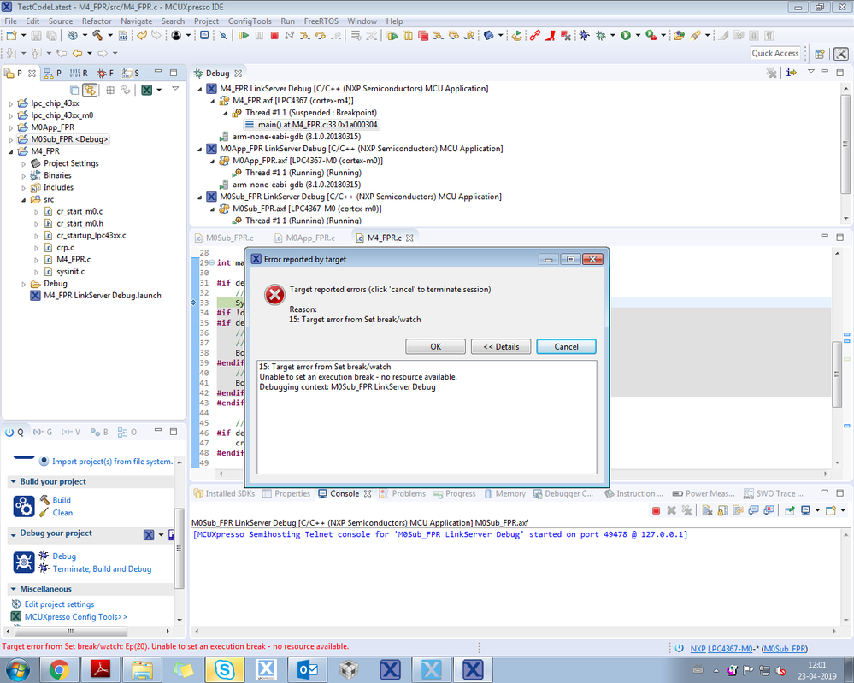Toggle Pin Console in the Console toolbar

point(789,510)
